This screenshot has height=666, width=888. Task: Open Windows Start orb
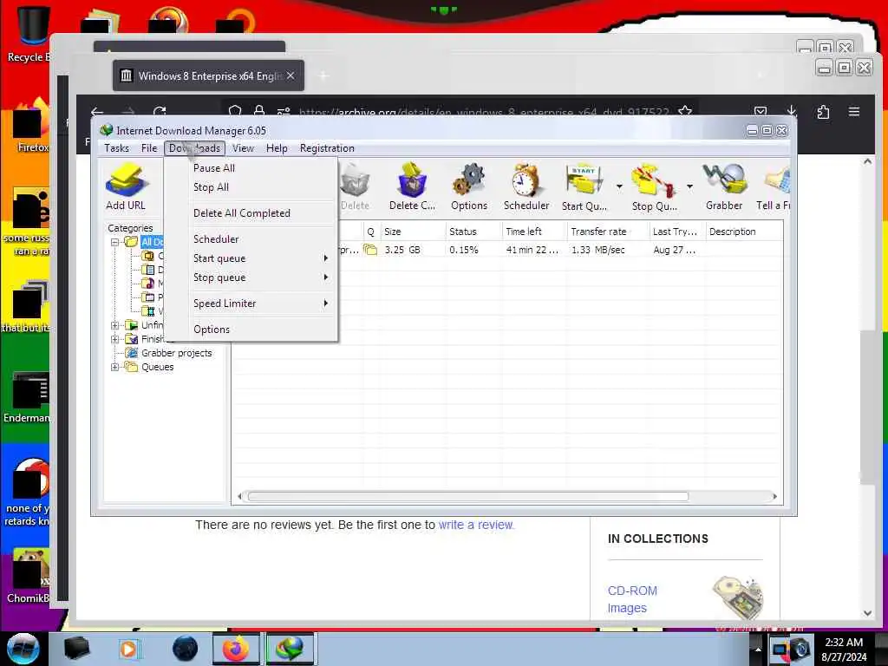23,649
